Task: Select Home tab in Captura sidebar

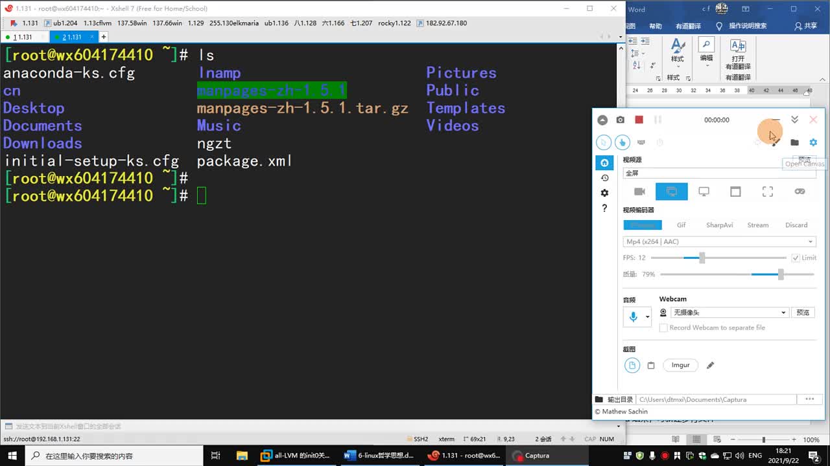Action: pos(604,162)
